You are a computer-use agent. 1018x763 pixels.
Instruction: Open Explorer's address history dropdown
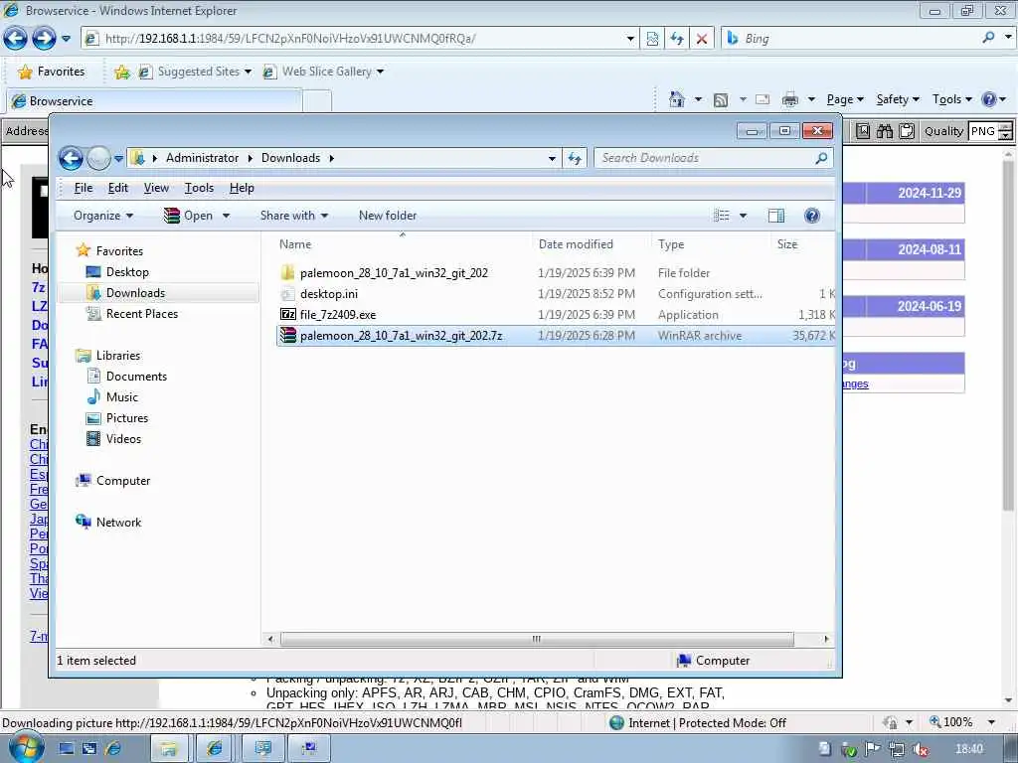tap(551, 158)
